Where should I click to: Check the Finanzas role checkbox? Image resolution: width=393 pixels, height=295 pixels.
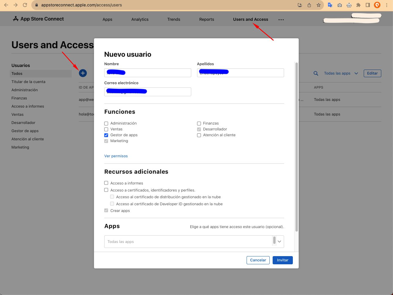(x=199, y=123)
